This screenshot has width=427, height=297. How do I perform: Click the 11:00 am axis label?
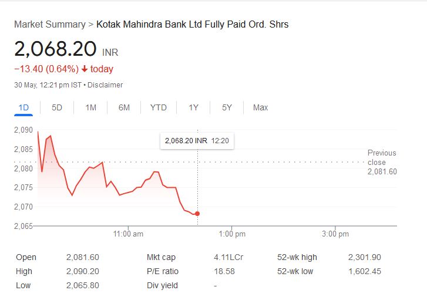pyautogui.click(x=129, y=234)
